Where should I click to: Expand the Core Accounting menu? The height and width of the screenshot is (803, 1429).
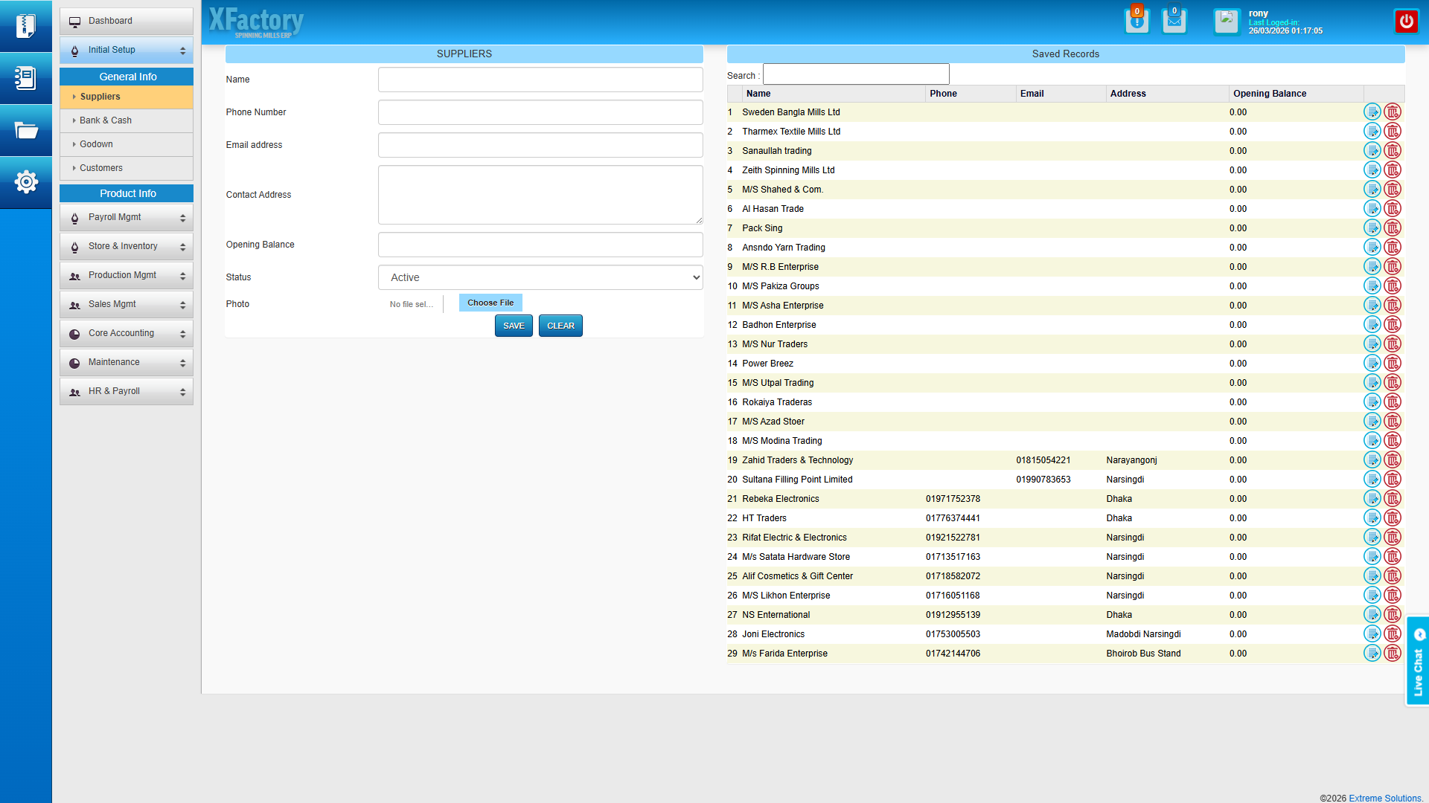(127, 334)
